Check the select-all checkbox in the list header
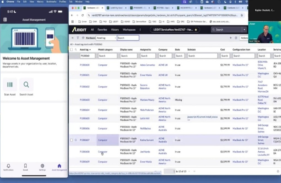The height and width of the screenshot is (183, 281). [72, 50]
